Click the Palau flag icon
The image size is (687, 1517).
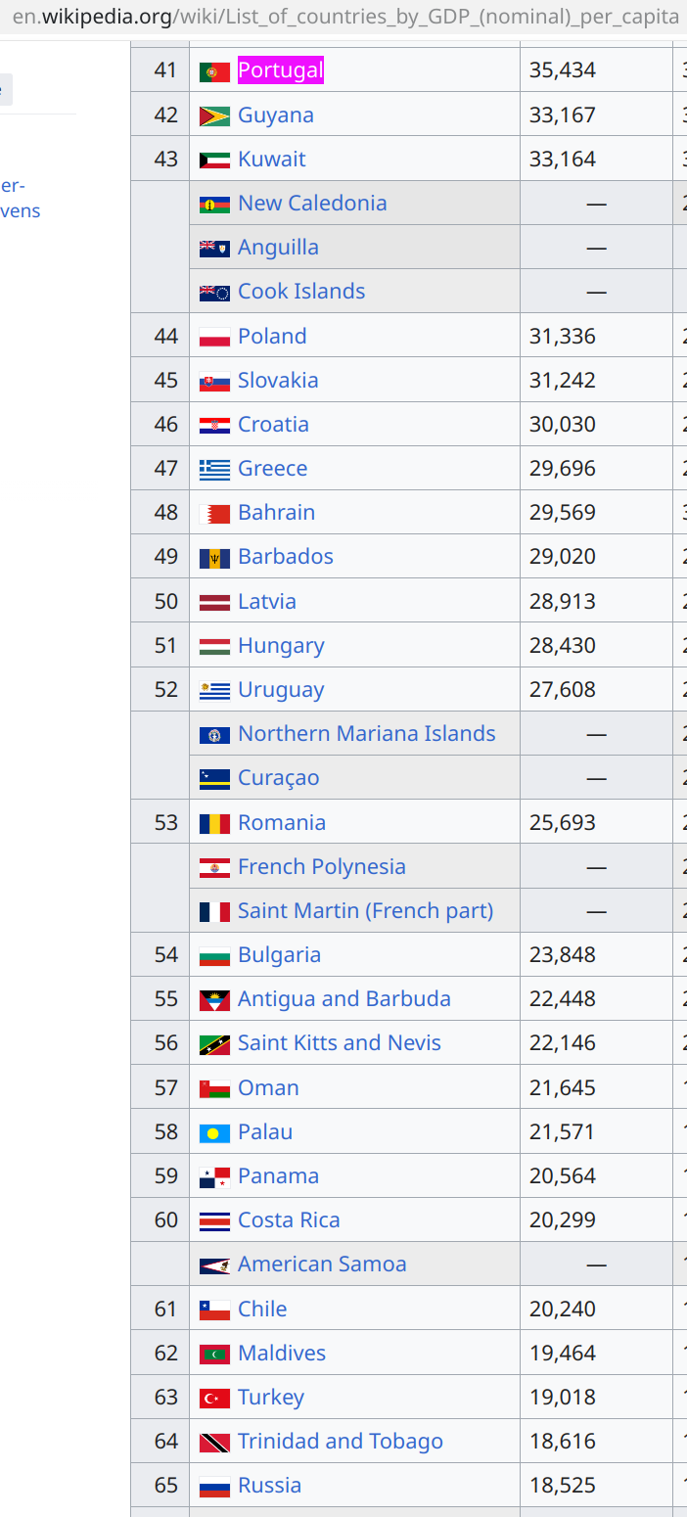pyautogui.click(x=214, y=1132)
